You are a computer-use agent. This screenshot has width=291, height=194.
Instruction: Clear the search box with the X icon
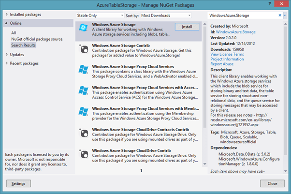(279, 15)
